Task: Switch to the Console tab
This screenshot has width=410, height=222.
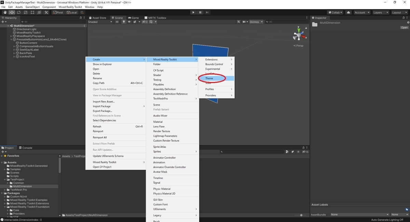Action: pyautogui.click(x=25, y=148)
